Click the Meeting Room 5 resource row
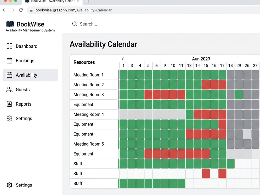260x195 pixels. click(94, 144)
